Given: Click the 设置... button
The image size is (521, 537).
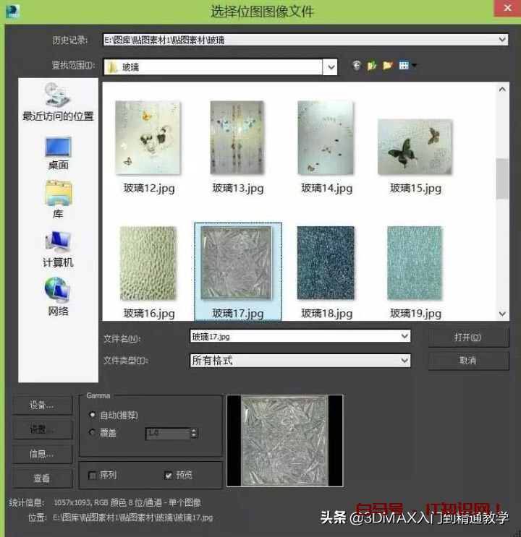Looking at the screenshot, I should click(x=42, y=429).
